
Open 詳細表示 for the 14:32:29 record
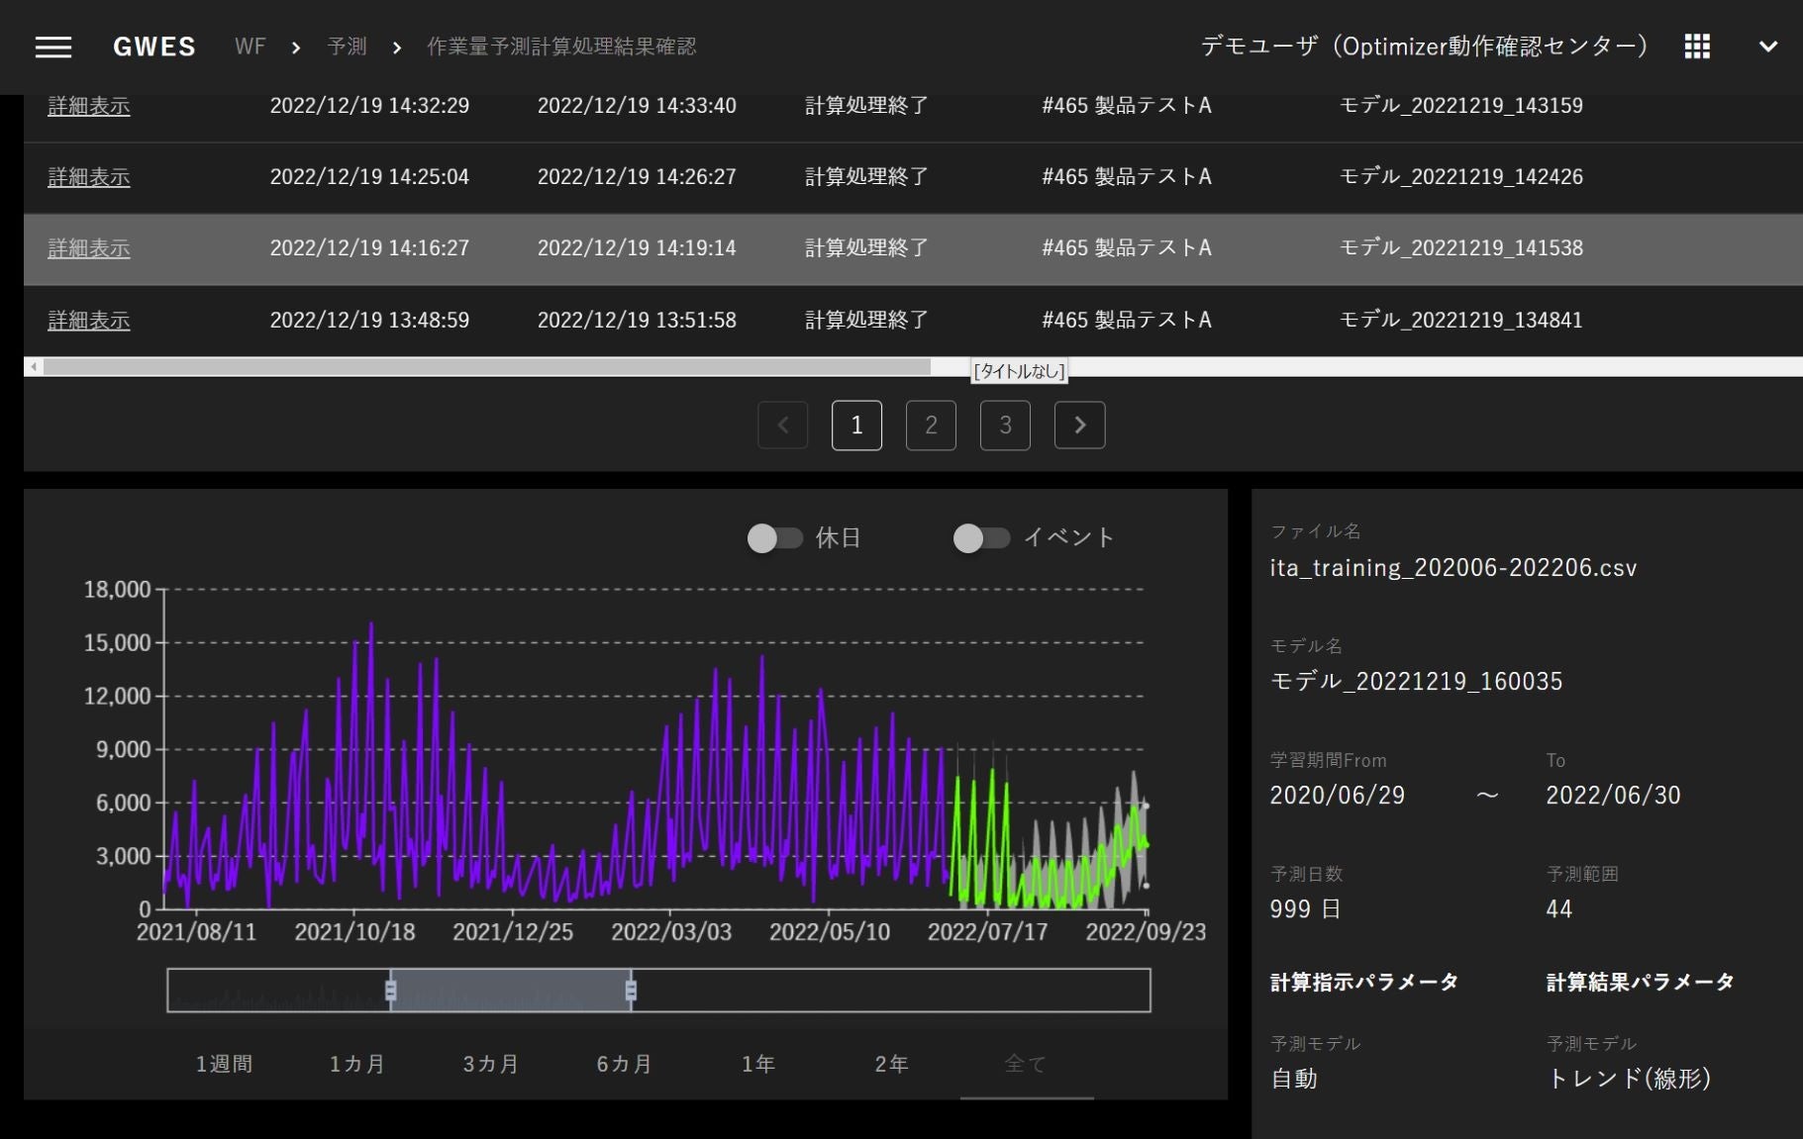click(88, 106)
